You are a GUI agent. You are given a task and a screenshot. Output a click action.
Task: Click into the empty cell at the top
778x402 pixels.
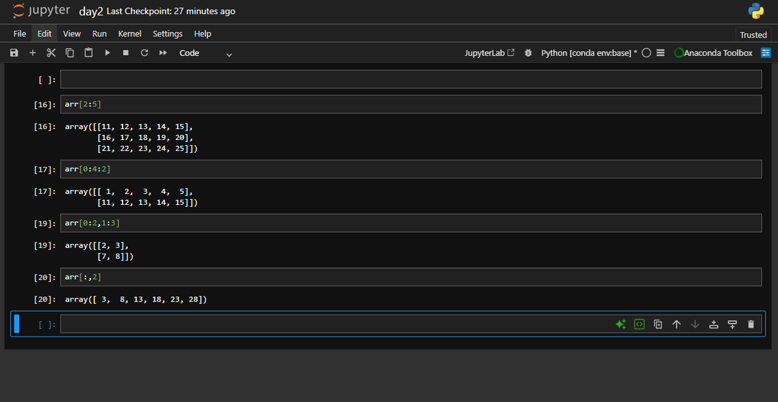click(411, 79)
